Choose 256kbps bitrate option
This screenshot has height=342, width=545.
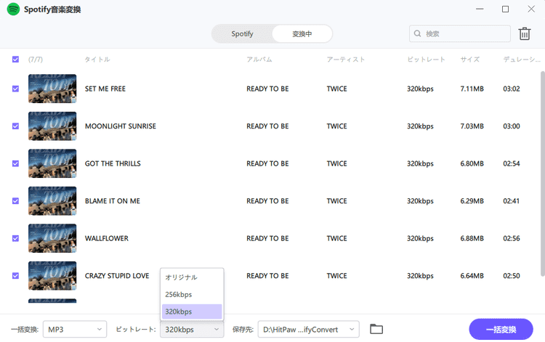(x=192, y=294)
